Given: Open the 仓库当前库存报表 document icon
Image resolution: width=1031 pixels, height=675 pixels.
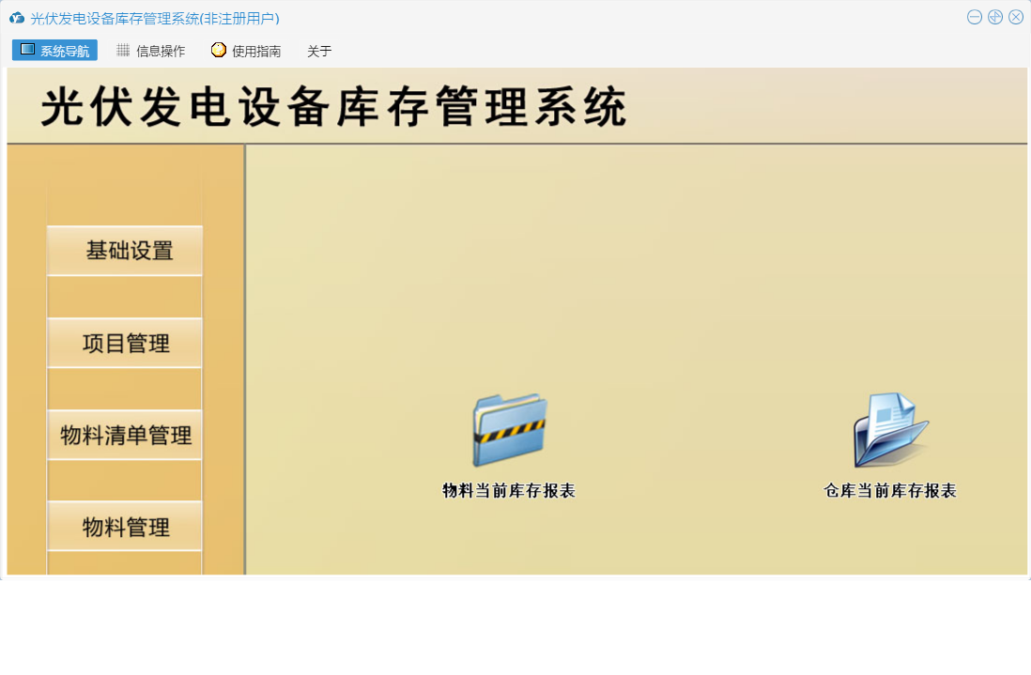Looking at the screenshot, I should tap(890, 430).
